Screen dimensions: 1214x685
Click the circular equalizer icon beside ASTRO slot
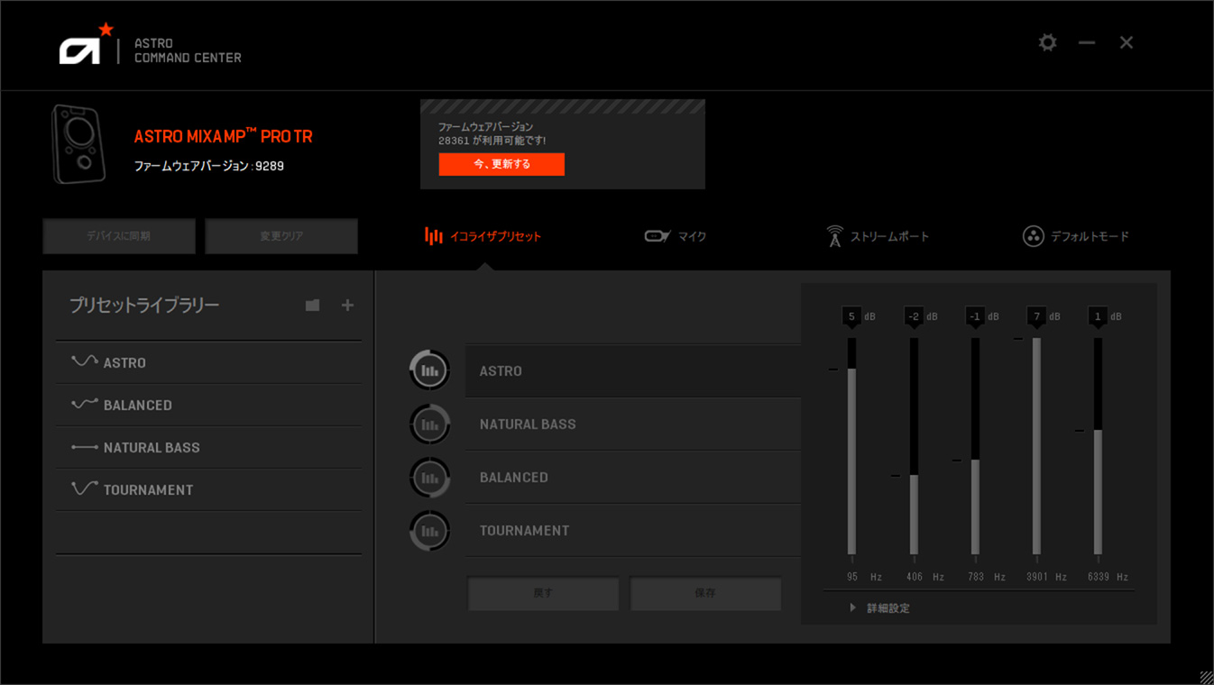click(430, 370)
